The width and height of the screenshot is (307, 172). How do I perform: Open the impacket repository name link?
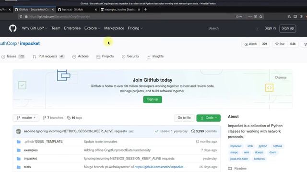pyautogui.click(x=30, y=43)
